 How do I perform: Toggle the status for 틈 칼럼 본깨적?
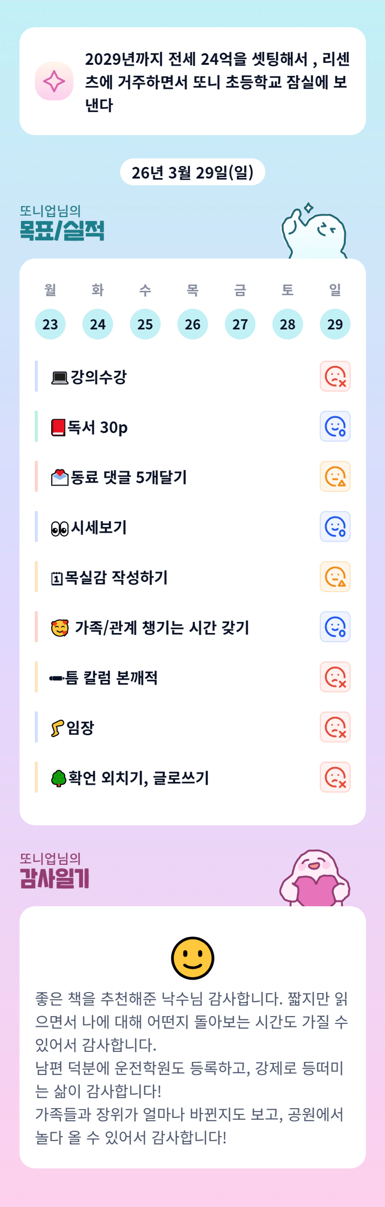point(335,677)
